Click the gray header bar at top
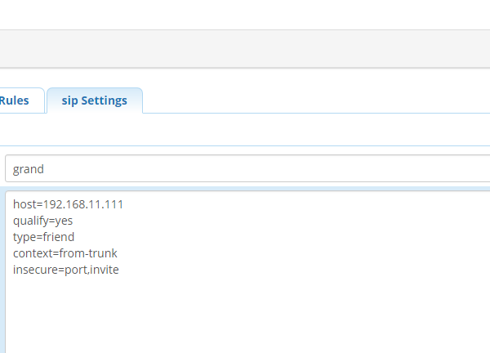The height and width of the screenshot is (353, 490). pyautogui.click(x=245, y=49)
